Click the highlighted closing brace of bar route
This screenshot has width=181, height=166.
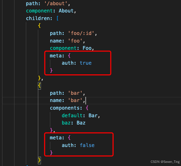[x=39, y=160]
